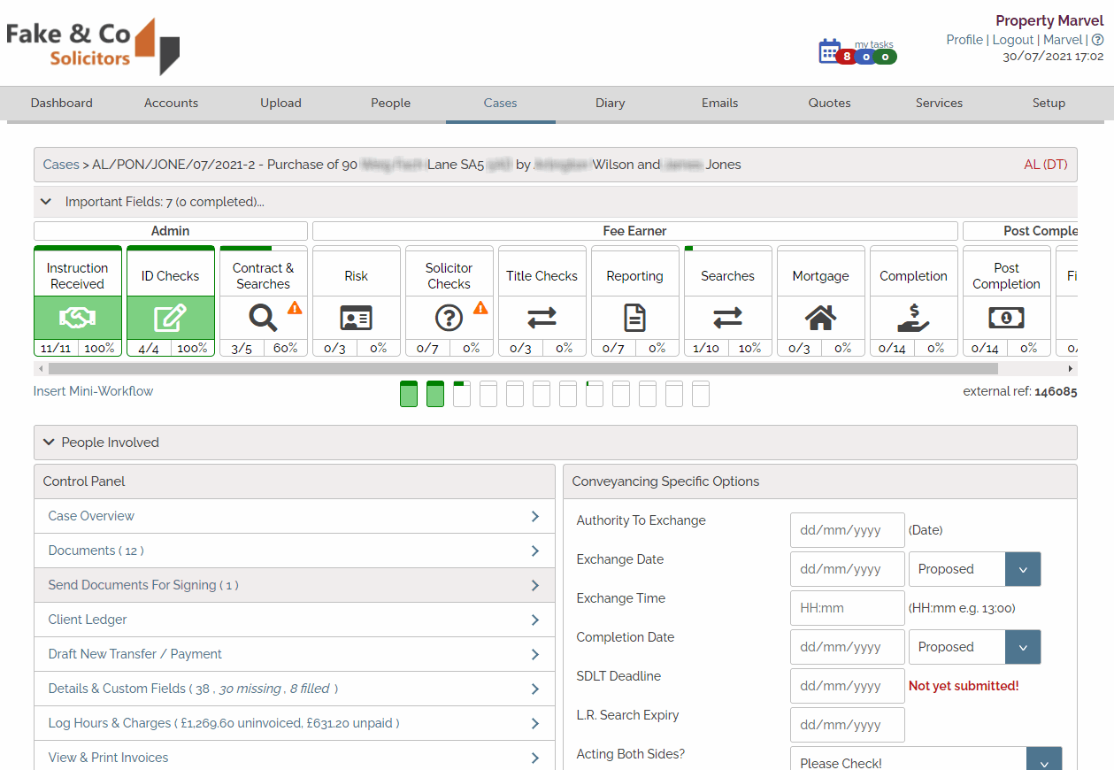Toggle the third mini-workflow square
The height and width of the screenshot is (770, 1114).
pyautogui.click(x=461, y=394)
